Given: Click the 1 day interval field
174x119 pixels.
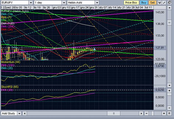Looking at the screenshot, I should pos(48,2).
